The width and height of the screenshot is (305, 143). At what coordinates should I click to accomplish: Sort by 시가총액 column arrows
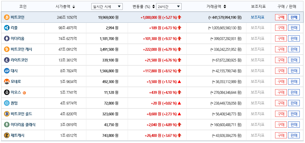(73, 7)
